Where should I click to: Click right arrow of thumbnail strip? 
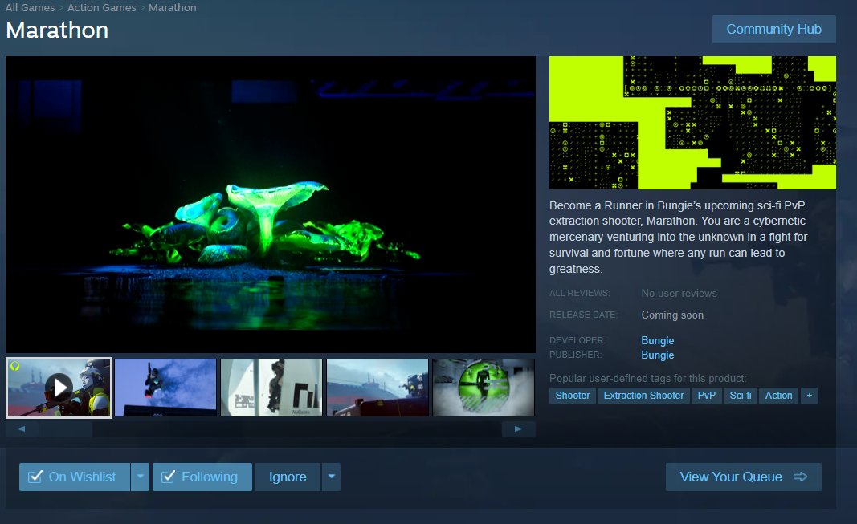click(x=518, y=429)
